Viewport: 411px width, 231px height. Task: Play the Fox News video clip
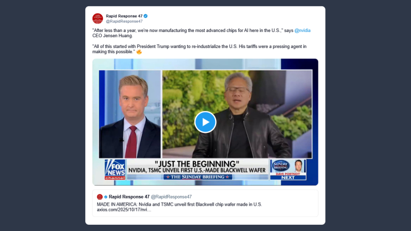click(205, 122)
